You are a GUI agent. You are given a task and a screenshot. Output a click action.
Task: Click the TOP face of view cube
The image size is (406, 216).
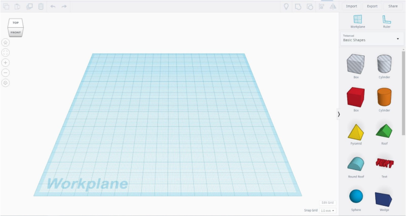[x=16, y=23]
